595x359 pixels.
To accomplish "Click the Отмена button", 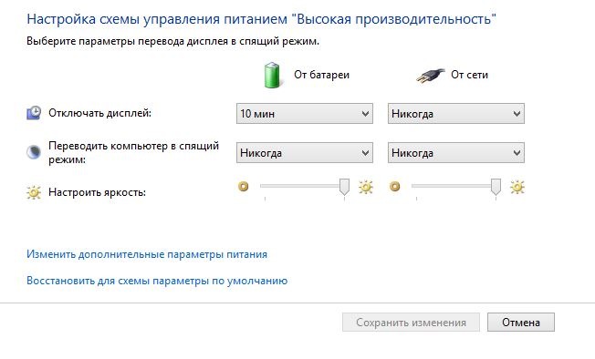I will click(x=521, y=323).
